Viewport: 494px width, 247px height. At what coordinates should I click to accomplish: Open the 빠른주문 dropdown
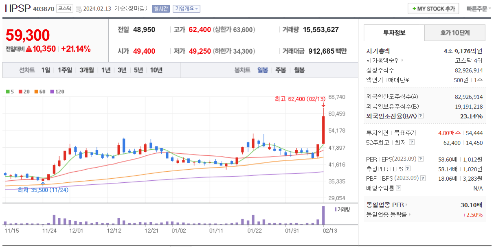pyautogui.click(x=479, y=9)
